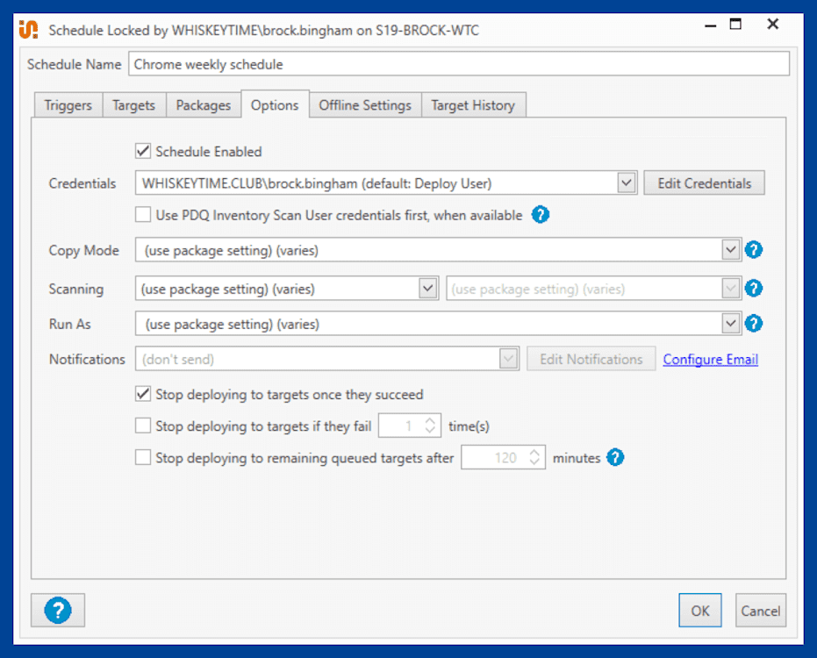Switch to the Offline Settings tab
Viewport: 817px width, 658px height.
[364, 104]
